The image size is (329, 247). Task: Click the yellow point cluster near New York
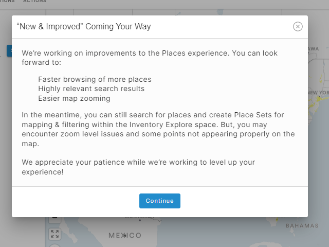(x=317, y=102)
